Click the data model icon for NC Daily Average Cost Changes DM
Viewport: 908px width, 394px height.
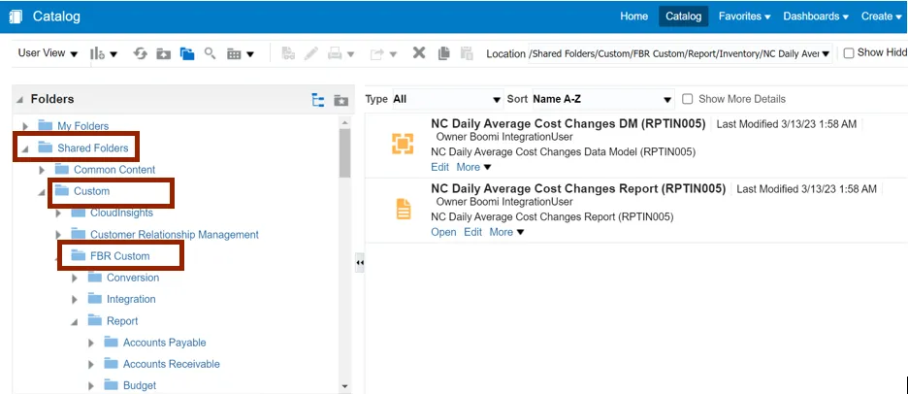coord(402,144)
